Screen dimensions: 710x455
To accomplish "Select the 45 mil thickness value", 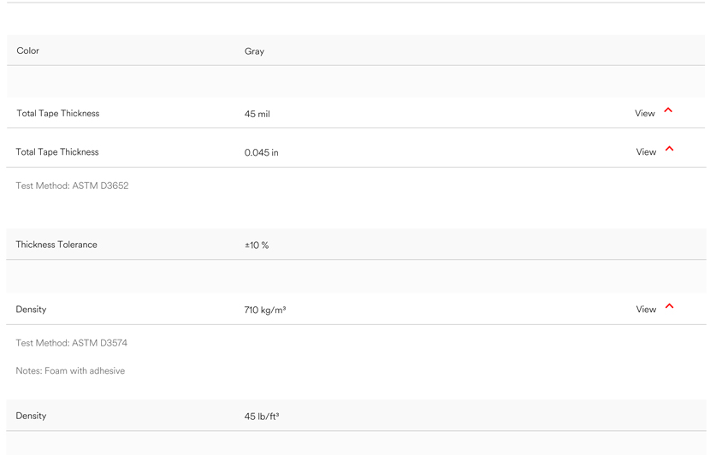I will [x=257, y=114].
